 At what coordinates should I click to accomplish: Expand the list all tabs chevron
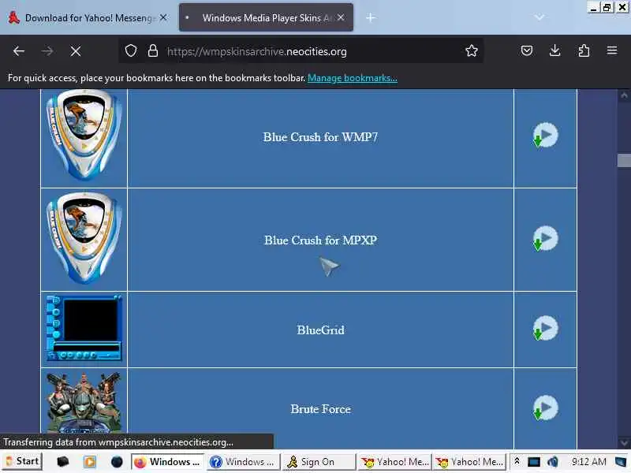point(540,17)
